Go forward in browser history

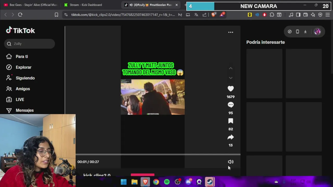point(12,15)
